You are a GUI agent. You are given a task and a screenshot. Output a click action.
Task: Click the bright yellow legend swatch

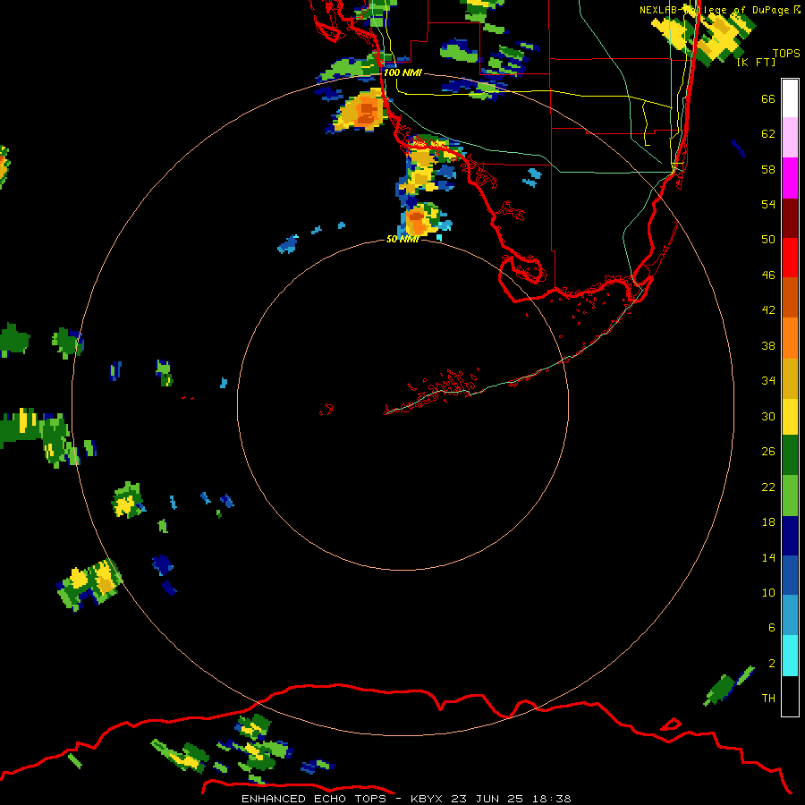(790, 417)
